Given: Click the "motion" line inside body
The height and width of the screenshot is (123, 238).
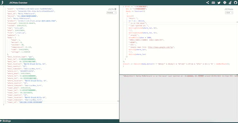Looking at the screenshot, I should click(16, 42).
